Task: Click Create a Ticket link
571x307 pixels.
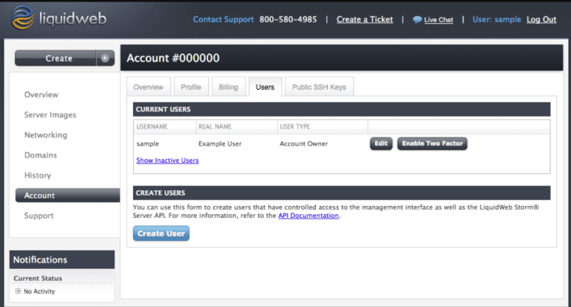Action: point(364,19)
